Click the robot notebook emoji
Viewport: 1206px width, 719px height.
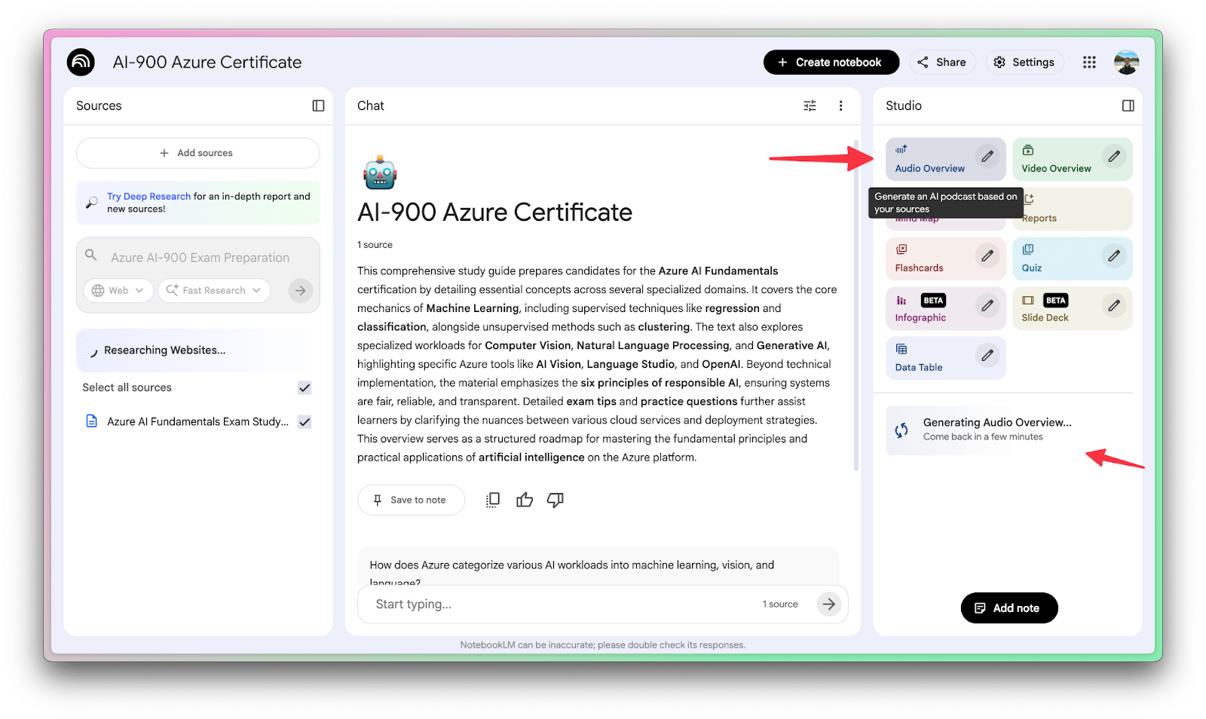tap(379, 173)
